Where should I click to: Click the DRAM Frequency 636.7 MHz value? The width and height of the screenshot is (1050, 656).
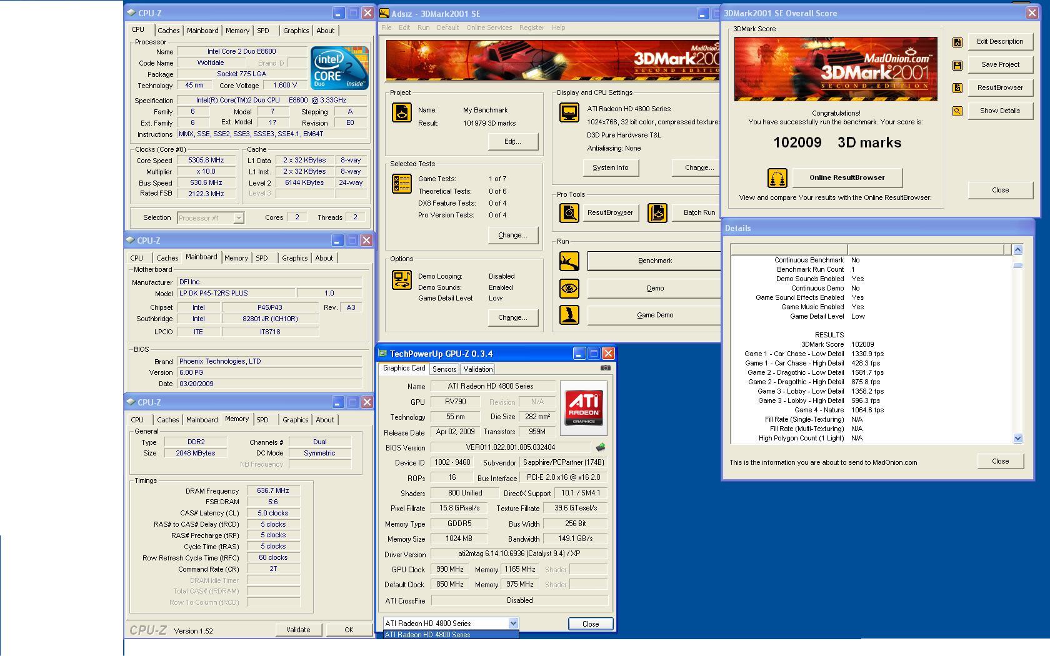click(x=273, y=491)
